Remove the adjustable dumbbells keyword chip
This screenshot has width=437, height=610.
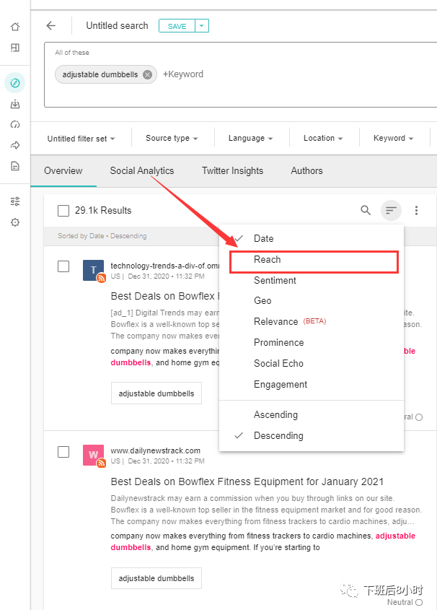(147, 74)
